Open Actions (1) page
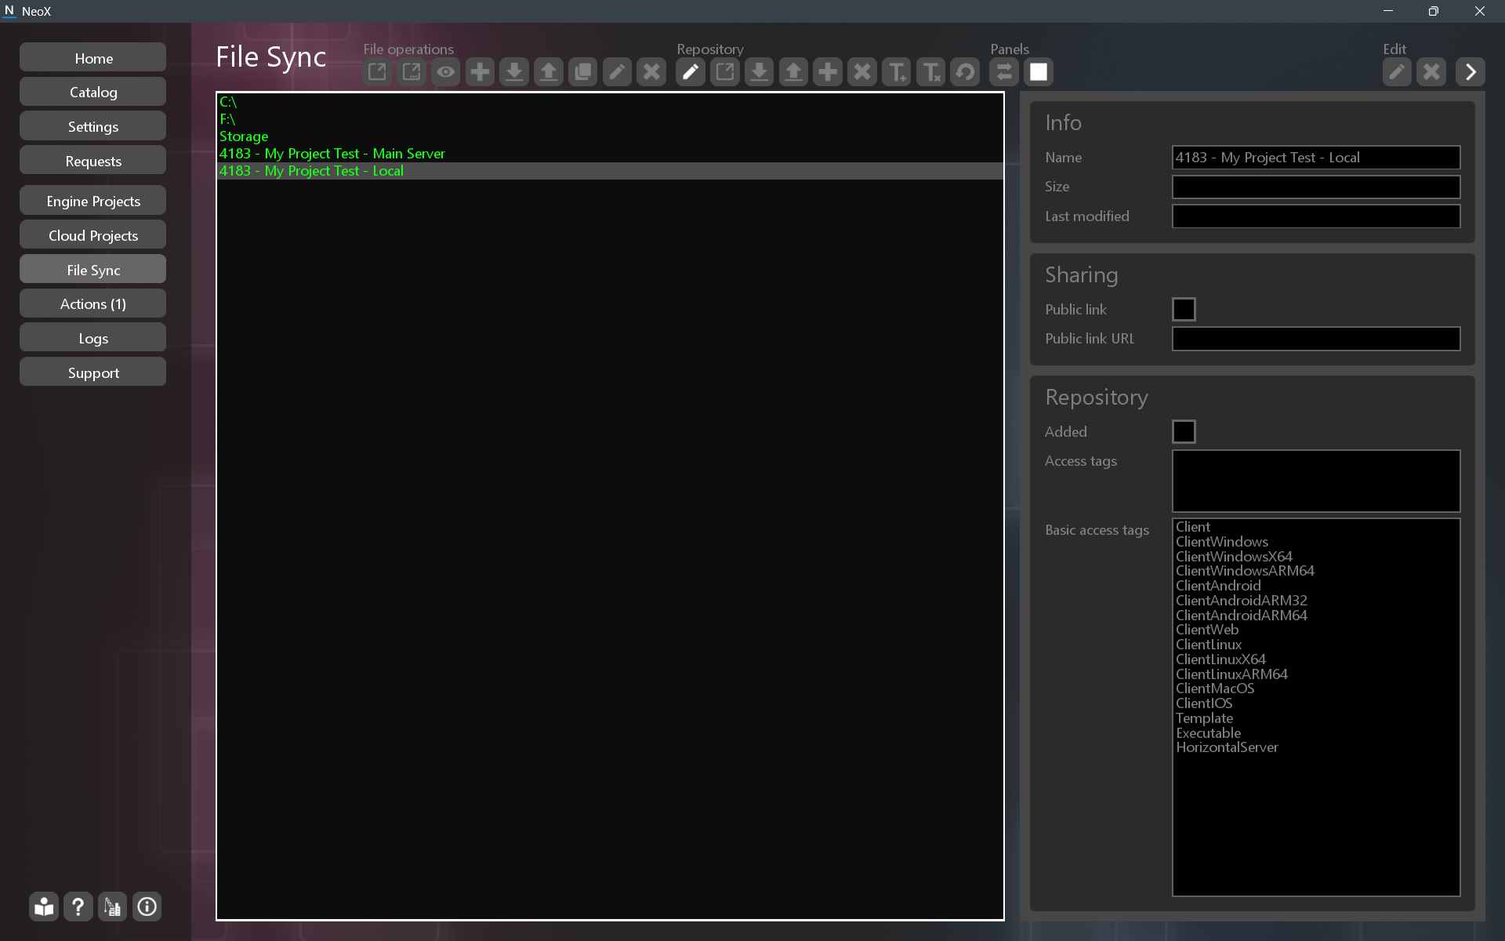The width and height of the screenshot is (1505, 941). 93,304
